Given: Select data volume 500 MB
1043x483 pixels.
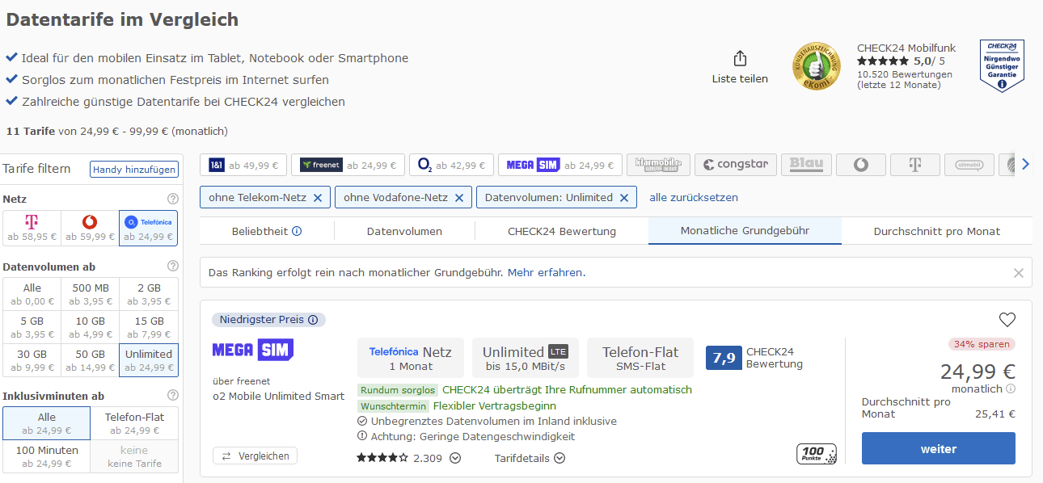Looking at the screenshot, I should coord(90,294).
